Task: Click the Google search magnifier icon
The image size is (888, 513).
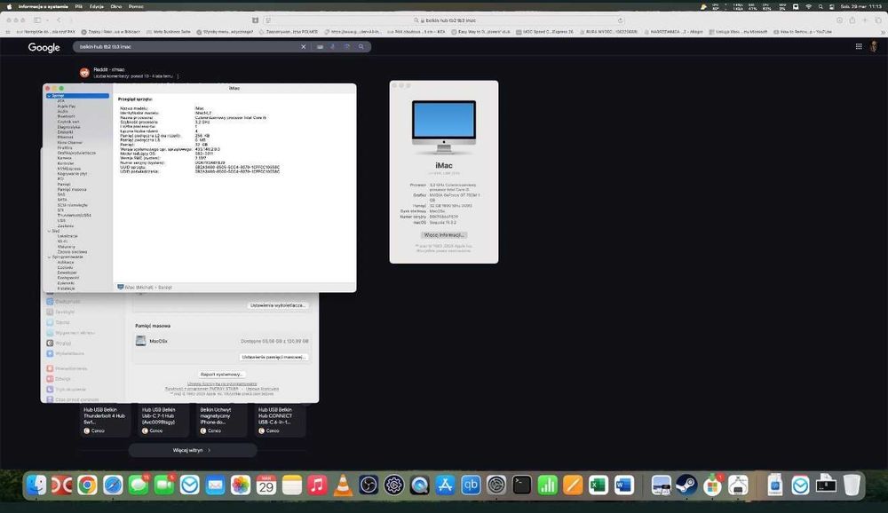Action: pos(361,47)
